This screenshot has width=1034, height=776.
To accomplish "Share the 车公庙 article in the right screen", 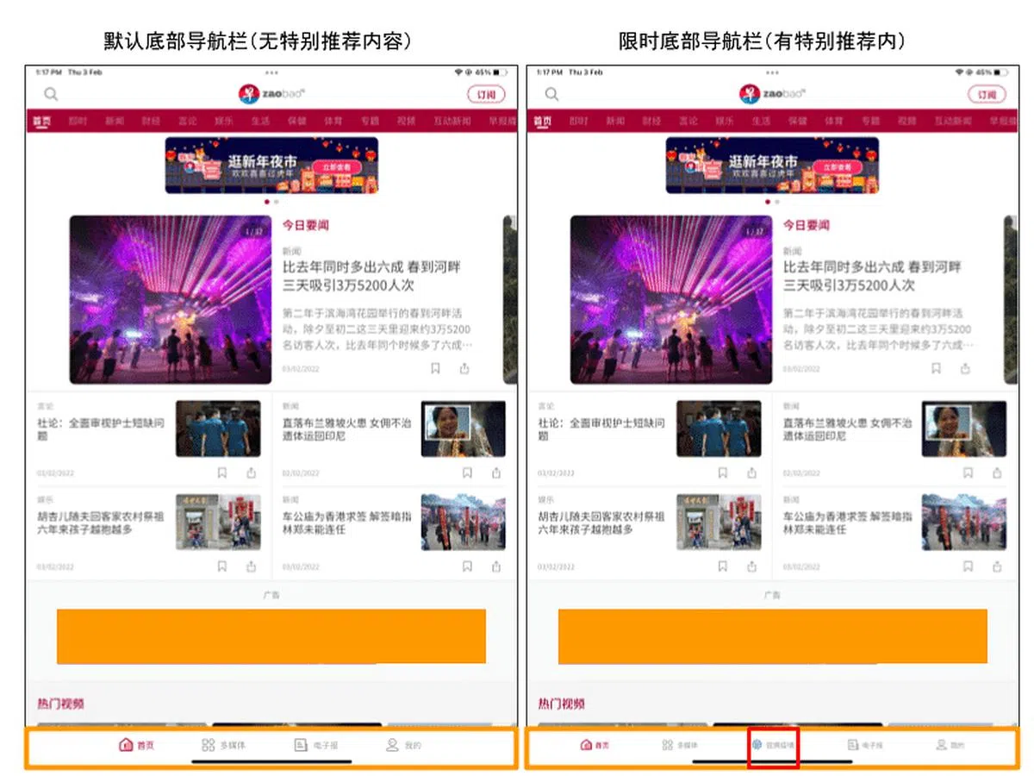I will click(x=997, y=566).
